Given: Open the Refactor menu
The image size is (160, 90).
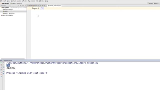Looking at the screenshot, I should [x=24, y=1].
